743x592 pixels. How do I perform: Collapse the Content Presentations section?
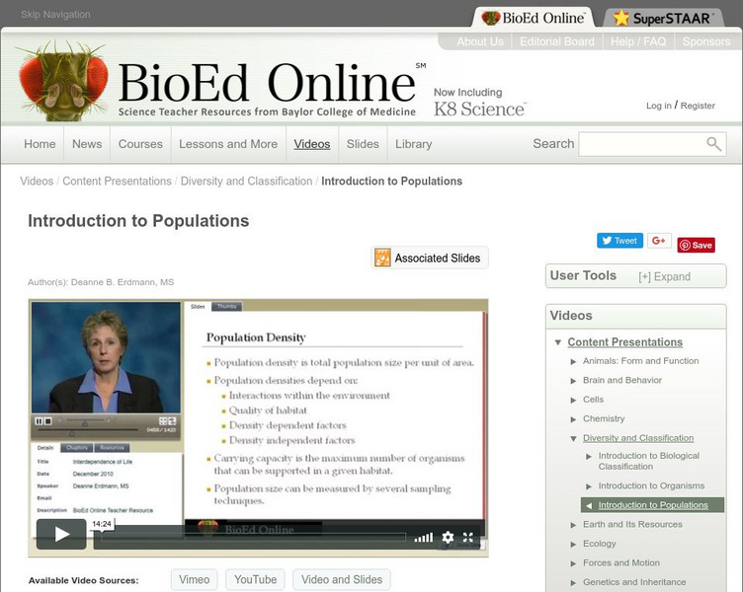click(x=558, y=342)
